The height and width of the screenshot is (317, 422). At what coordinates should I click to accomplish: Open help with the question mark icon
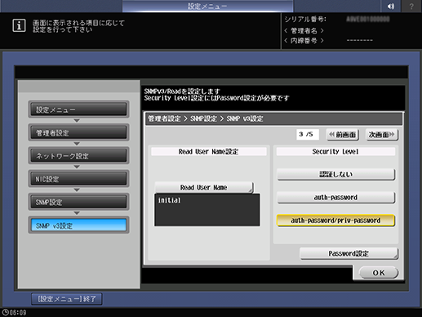[x=411, y=6]
